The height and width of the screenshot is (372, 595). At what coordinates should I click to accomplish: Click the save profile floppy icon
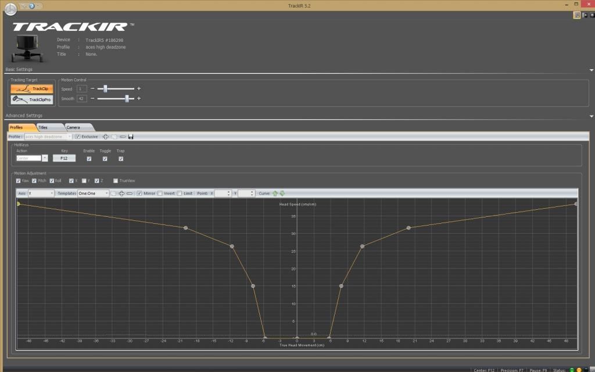pos(131,137)
